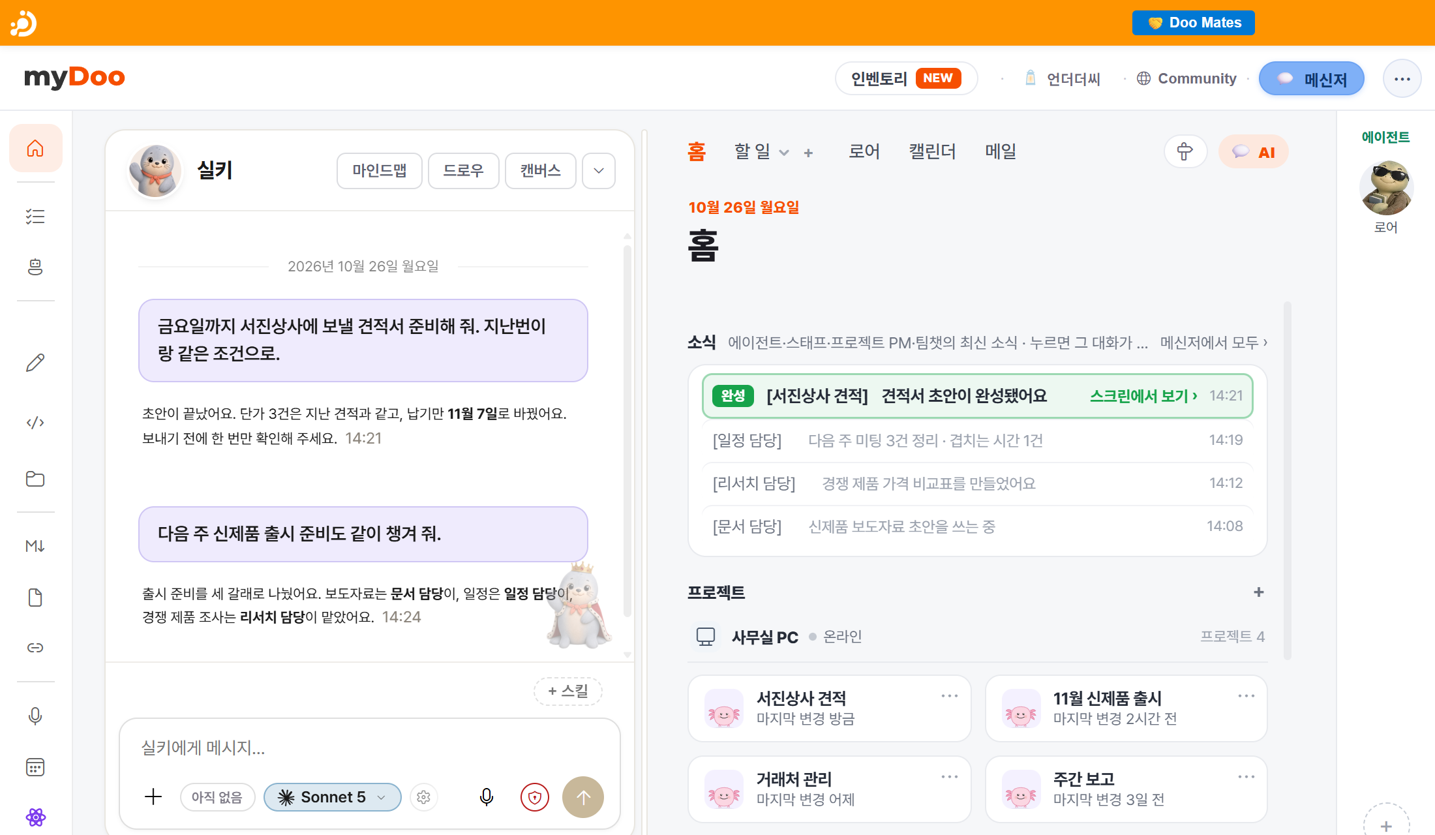The image size is (1435, 835).
Task: Switch to the 로어 tab
Action: click(864, 151)
